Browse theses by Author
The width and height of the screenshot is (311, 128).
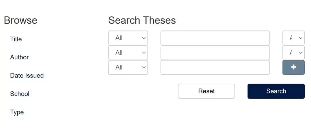click(20, 57)
